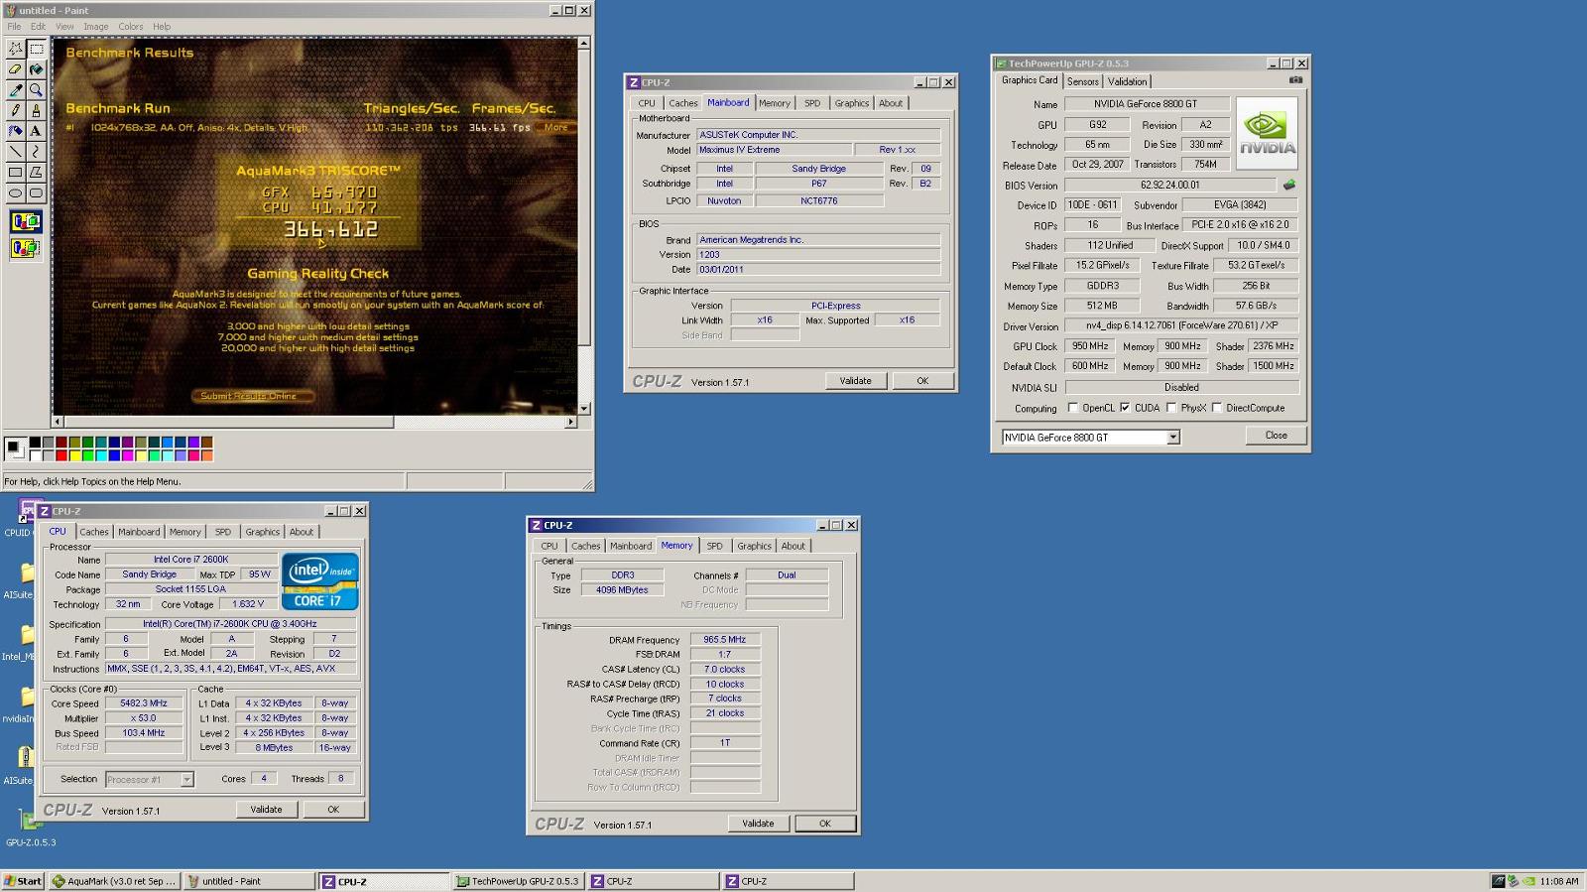This screenshot has height=892, width=1587.
Task: Click Paint vertical scrollbar up arrow
Action: pyautogui.click(x=583, y=44)
